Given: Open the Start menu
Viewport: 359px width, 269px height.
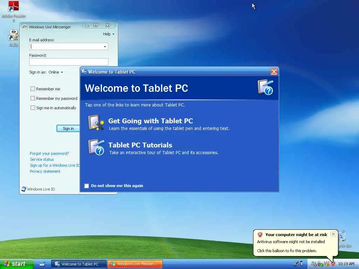Looking at the screenshot, I should pos(16,264).
